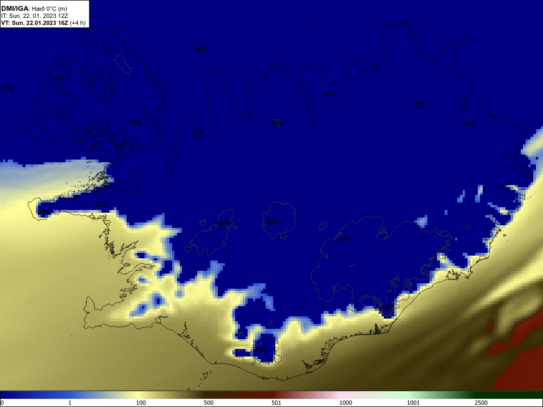Image resolution: width=543 pixels, height=407 pixels.
Task: Click the 'IT: Sun. 22. 01. 2023 12Z' line
Action: click(35, 16)
